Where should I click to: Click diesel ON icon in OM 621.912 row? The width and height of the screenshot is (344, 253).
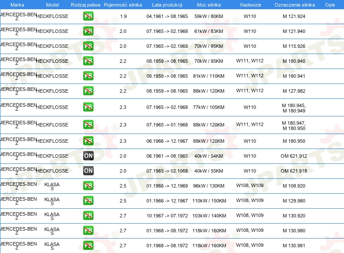88,156
